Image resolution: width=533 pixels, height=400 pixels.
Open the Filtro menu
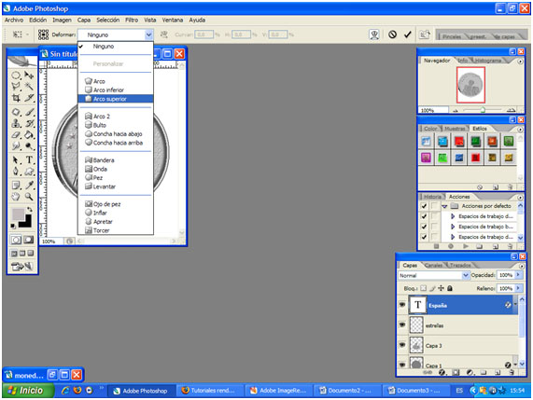[132, 20]
